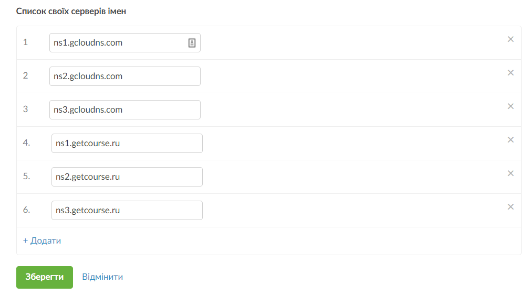Click row number 6. label
The height and width of the screenshot is (296, 530).
27,210
